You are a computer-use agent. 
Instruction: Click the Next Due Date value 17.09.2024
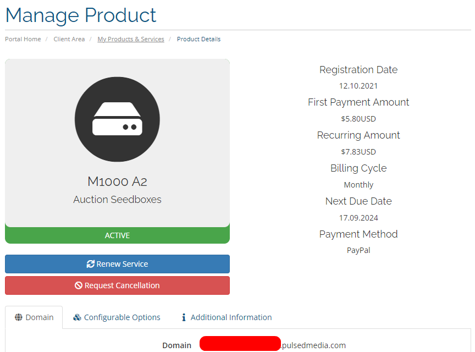(x=358, y=218)
